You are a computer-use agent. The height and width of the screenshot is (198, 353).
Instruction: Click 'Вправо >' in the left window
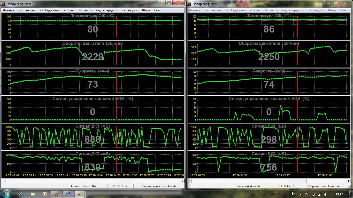86,10
